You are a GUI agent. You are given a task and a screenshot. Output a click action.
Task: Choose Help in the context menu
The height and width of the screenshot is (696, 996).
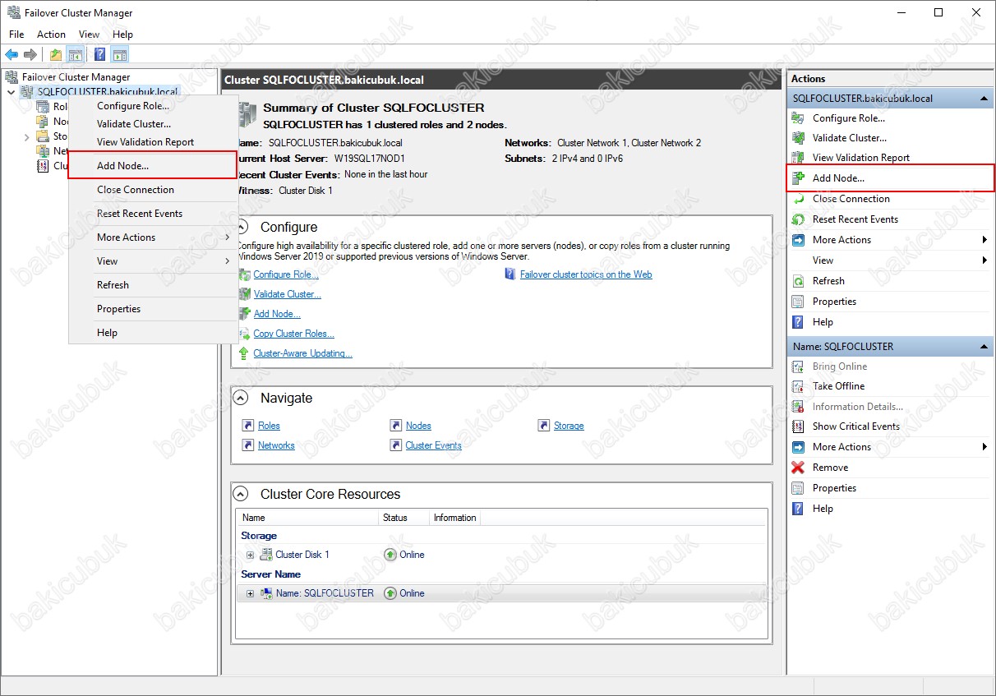coord(153,333)
